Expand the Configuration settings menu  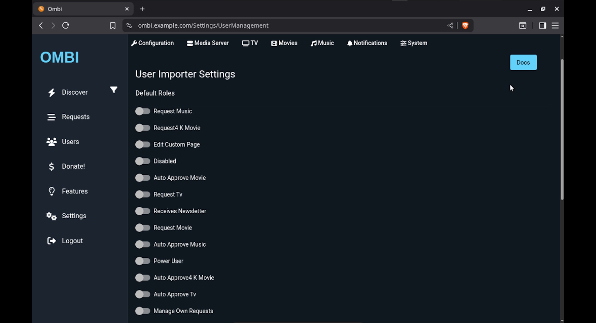point(152,43)
